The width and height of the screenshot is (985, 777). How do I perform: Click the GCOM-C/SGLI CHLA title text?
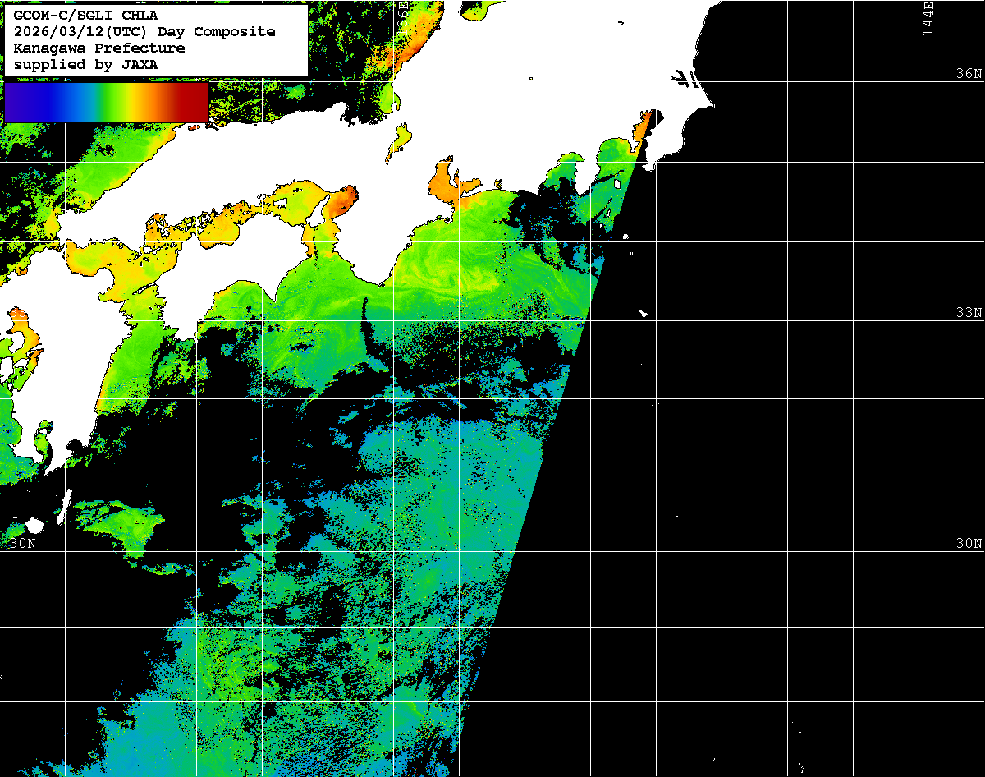(86, 16)
